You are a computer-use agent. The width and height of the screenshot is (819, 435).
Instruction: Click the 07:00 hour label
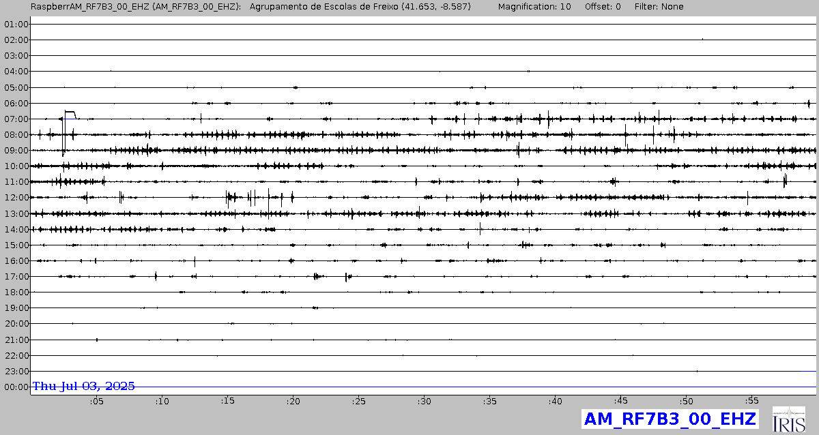[16, 119]
